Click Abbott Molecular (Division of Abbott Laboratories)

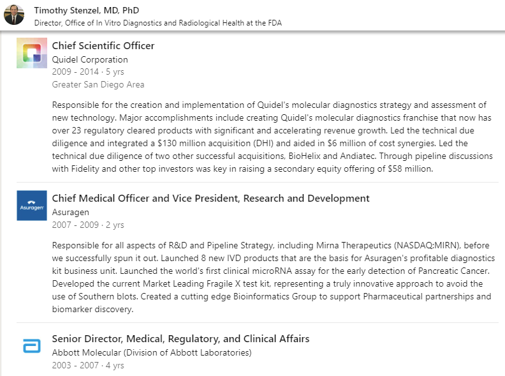[151, 352]
